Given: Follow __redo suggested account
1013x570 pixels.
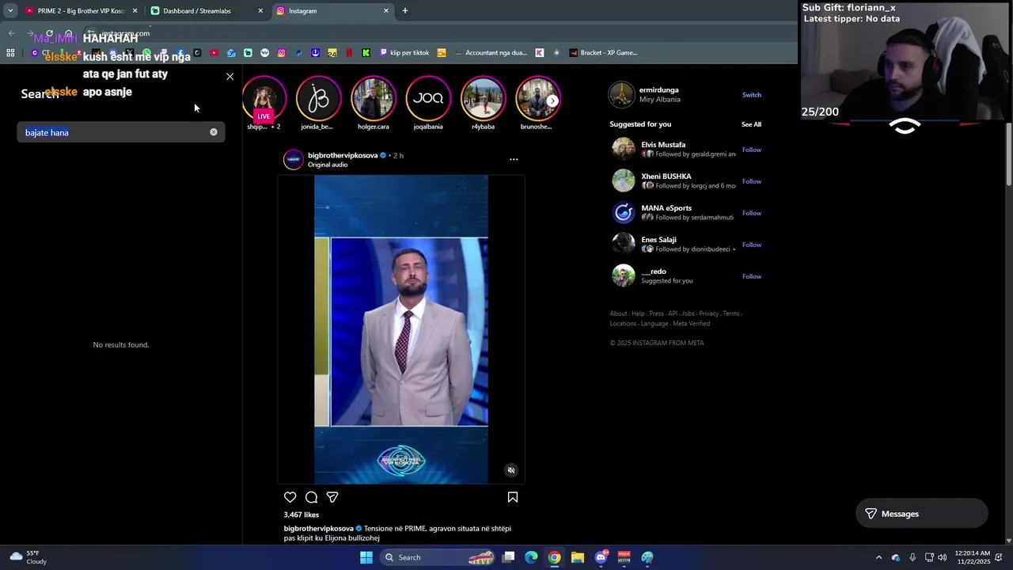Looking at the screenshot, I should [x=751, y=276].
